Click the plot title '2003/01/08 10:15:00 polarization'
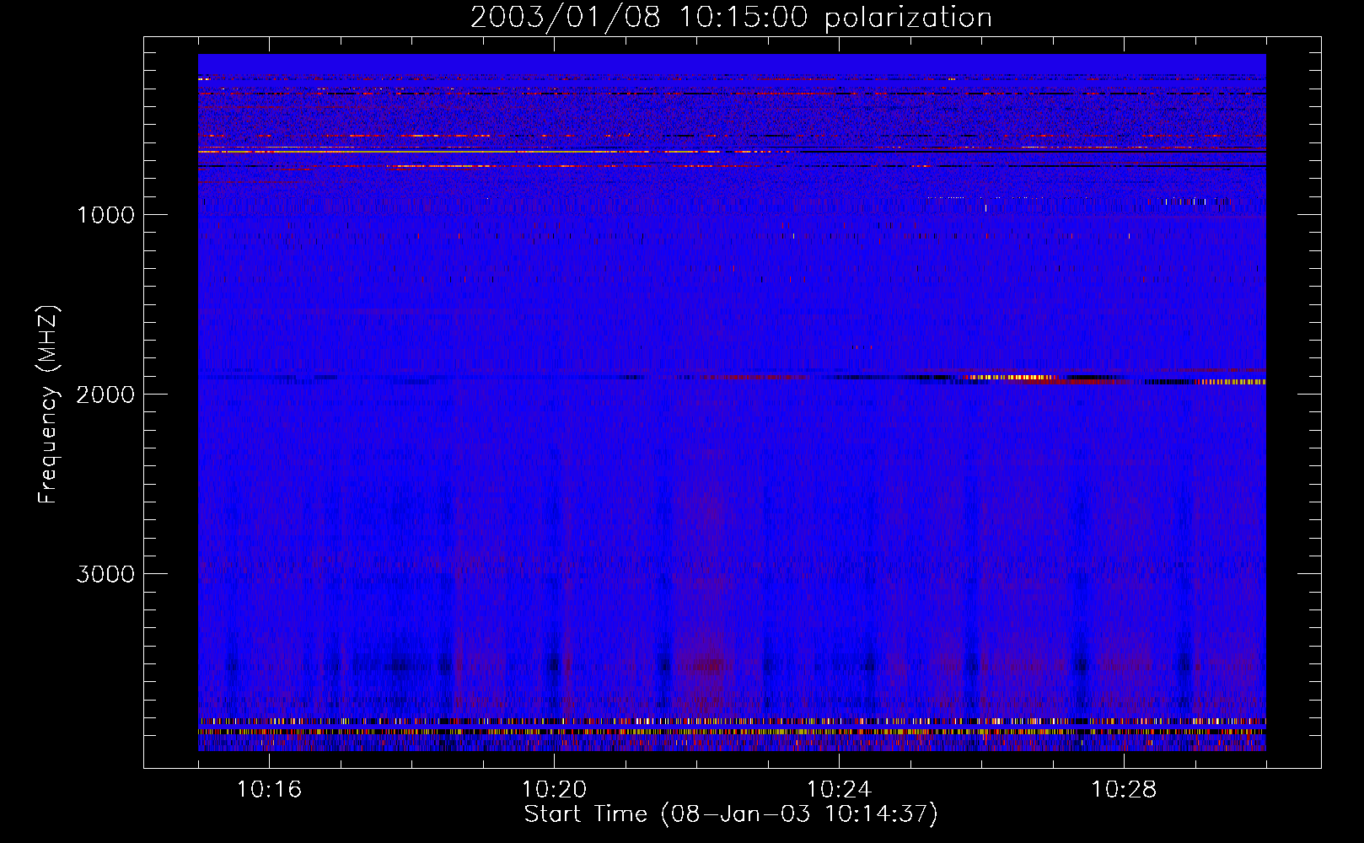 click(x=731, y=17)
